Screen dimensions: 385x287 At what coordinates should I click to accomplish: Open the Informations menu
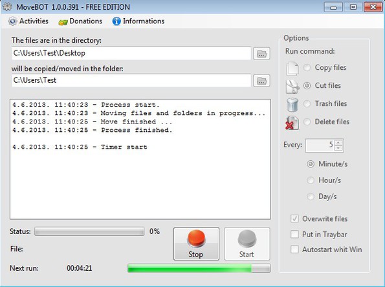click(x=138, y=21)
